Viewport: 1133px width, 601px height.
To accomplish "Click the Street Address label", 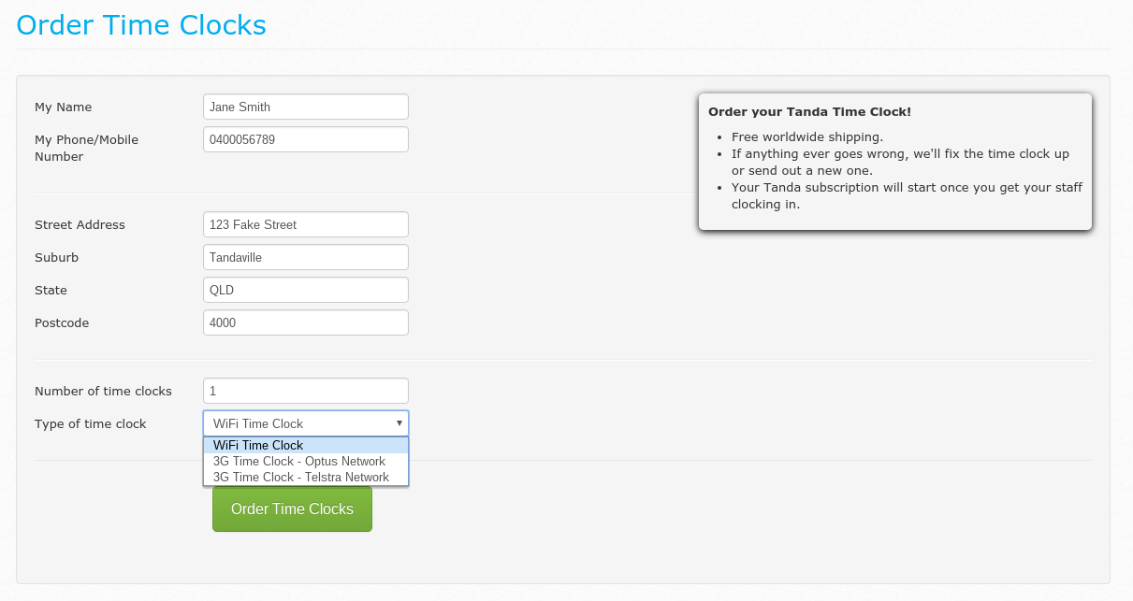I will (80, 224).
